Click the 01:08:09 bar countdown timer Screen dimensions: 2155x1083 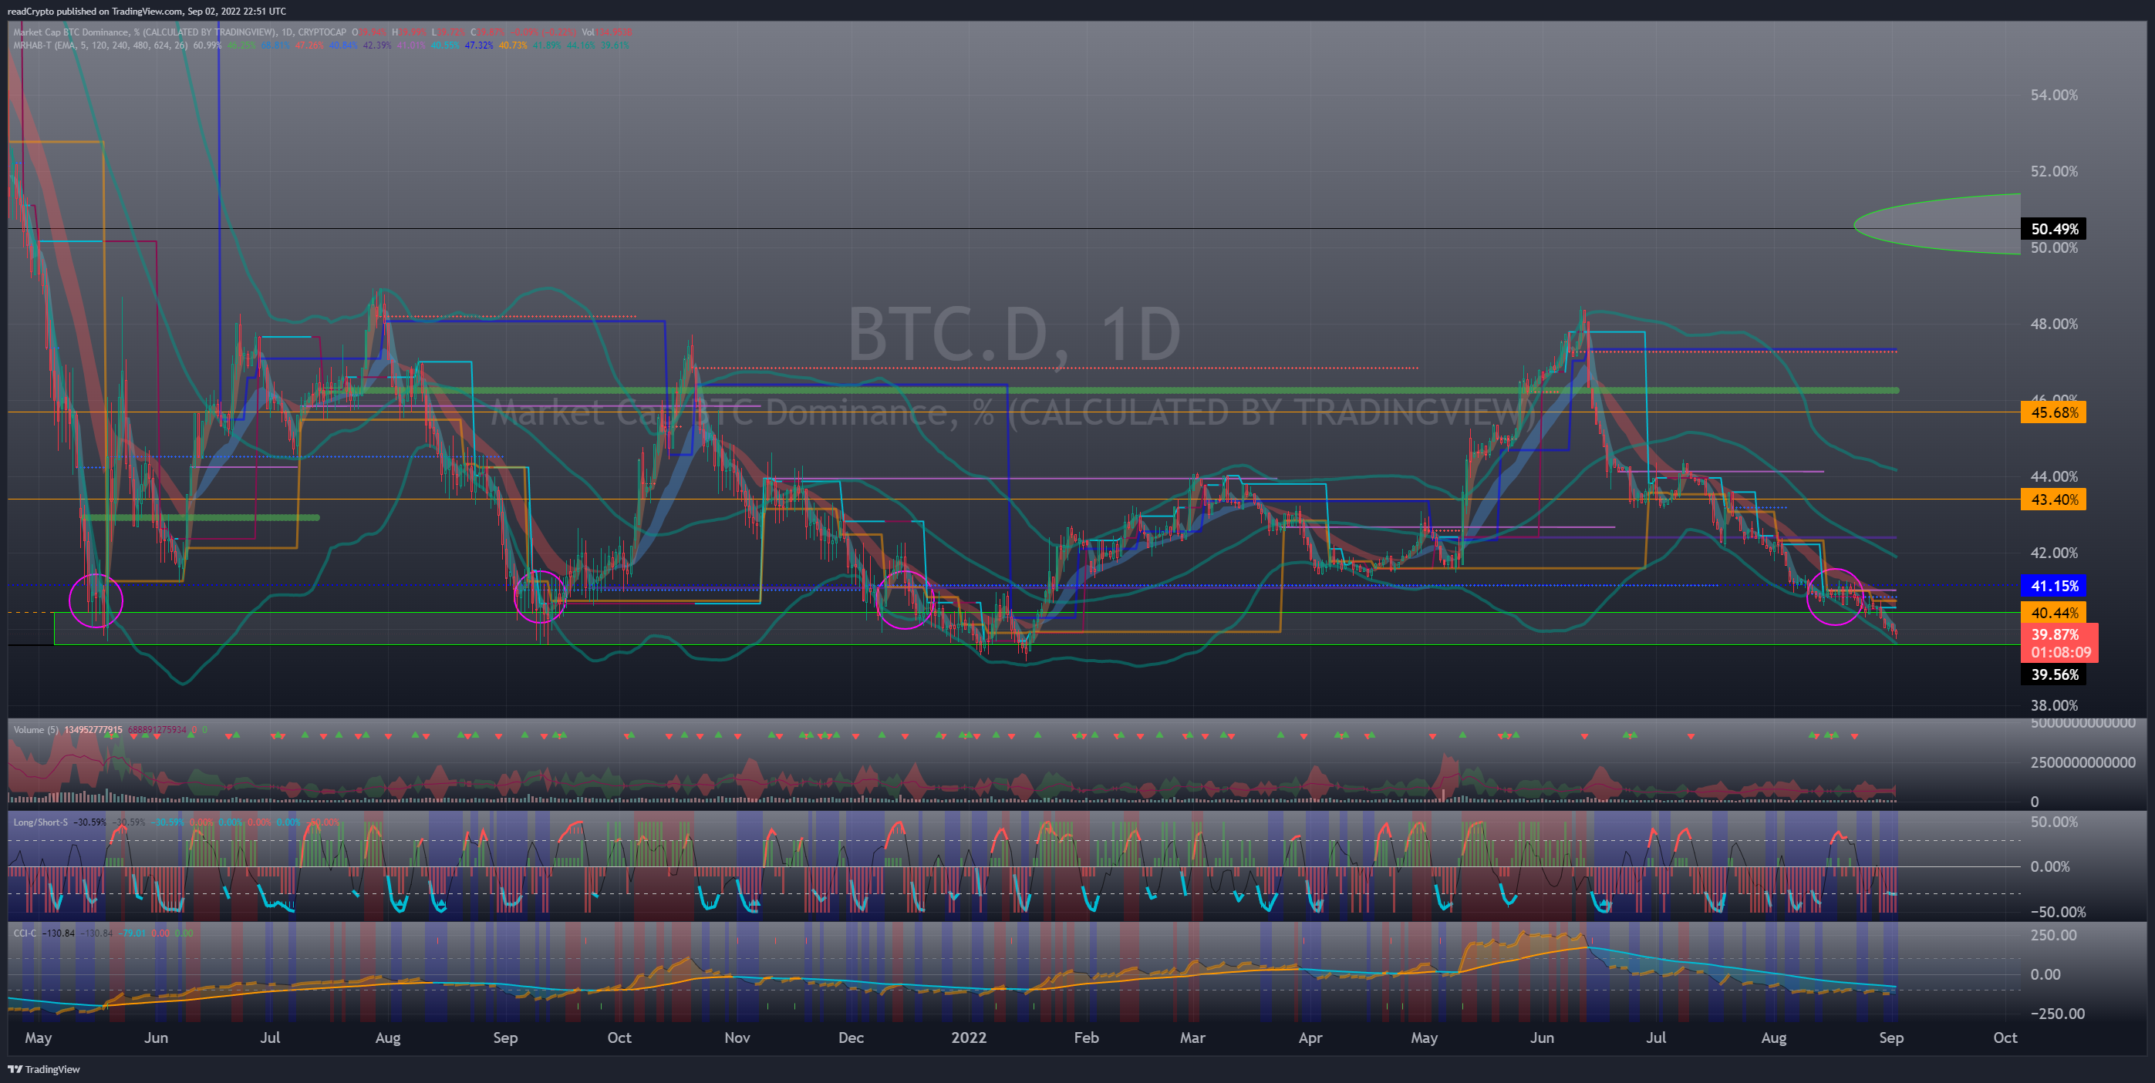point(2060,652)
